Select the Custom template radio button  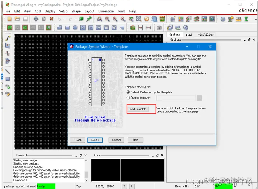tap(128, 98)
